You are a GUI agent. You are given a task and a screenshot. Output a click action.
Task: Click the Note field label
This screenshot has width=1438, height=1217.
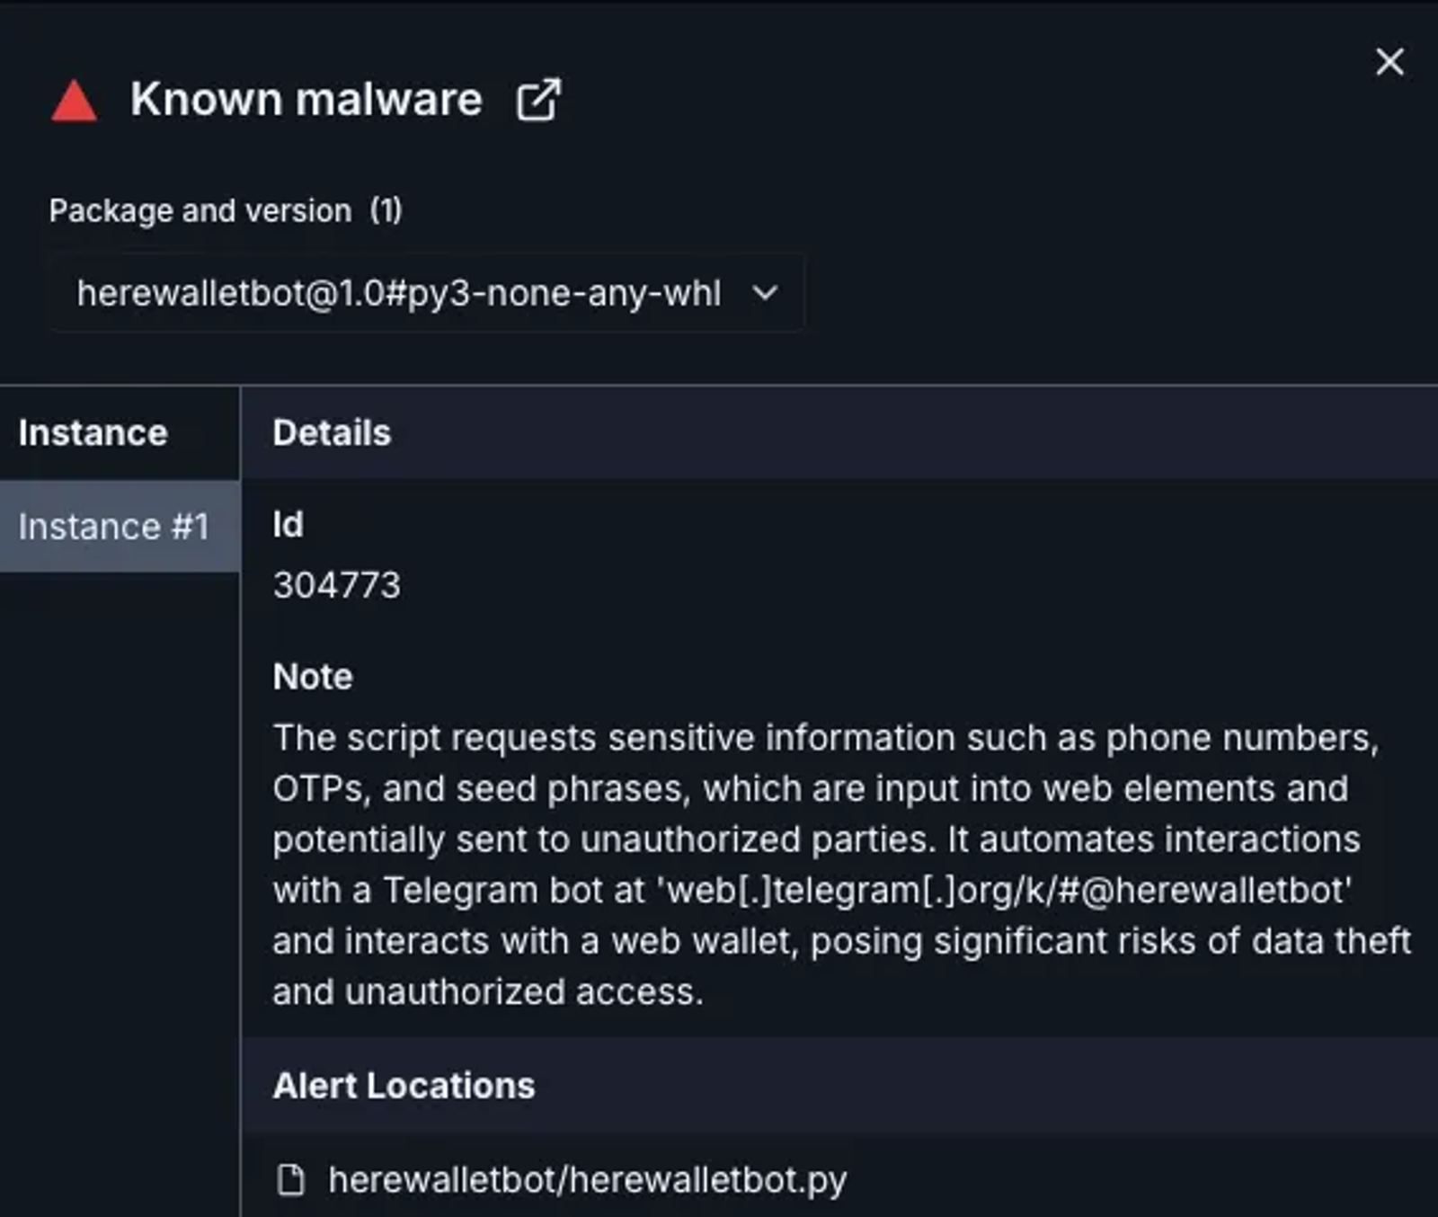tap(313, 677)
